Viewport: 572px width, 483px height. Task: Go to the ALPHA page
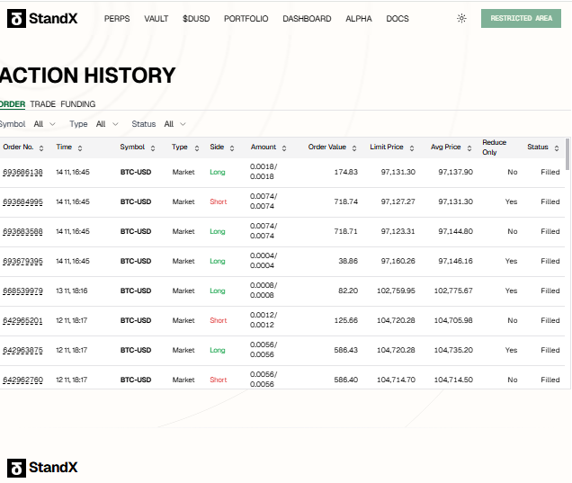click(x=359, y=19)
